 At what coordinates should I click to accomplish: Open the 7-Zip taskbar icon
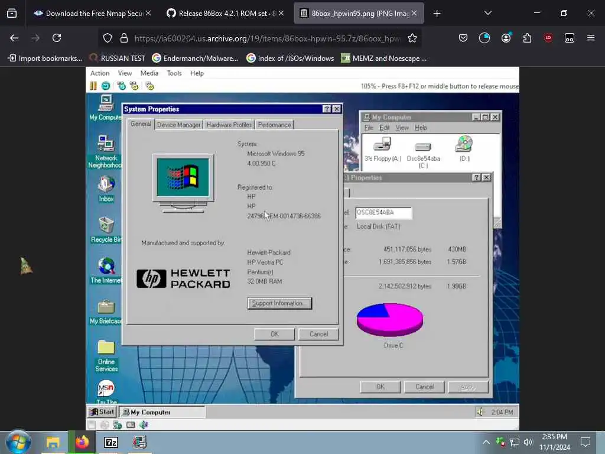tap(110, 442)
